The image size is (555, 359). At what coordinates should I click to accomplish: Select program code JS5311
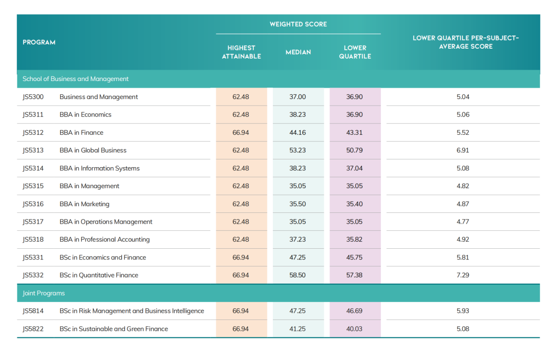(x=33, y=114)
